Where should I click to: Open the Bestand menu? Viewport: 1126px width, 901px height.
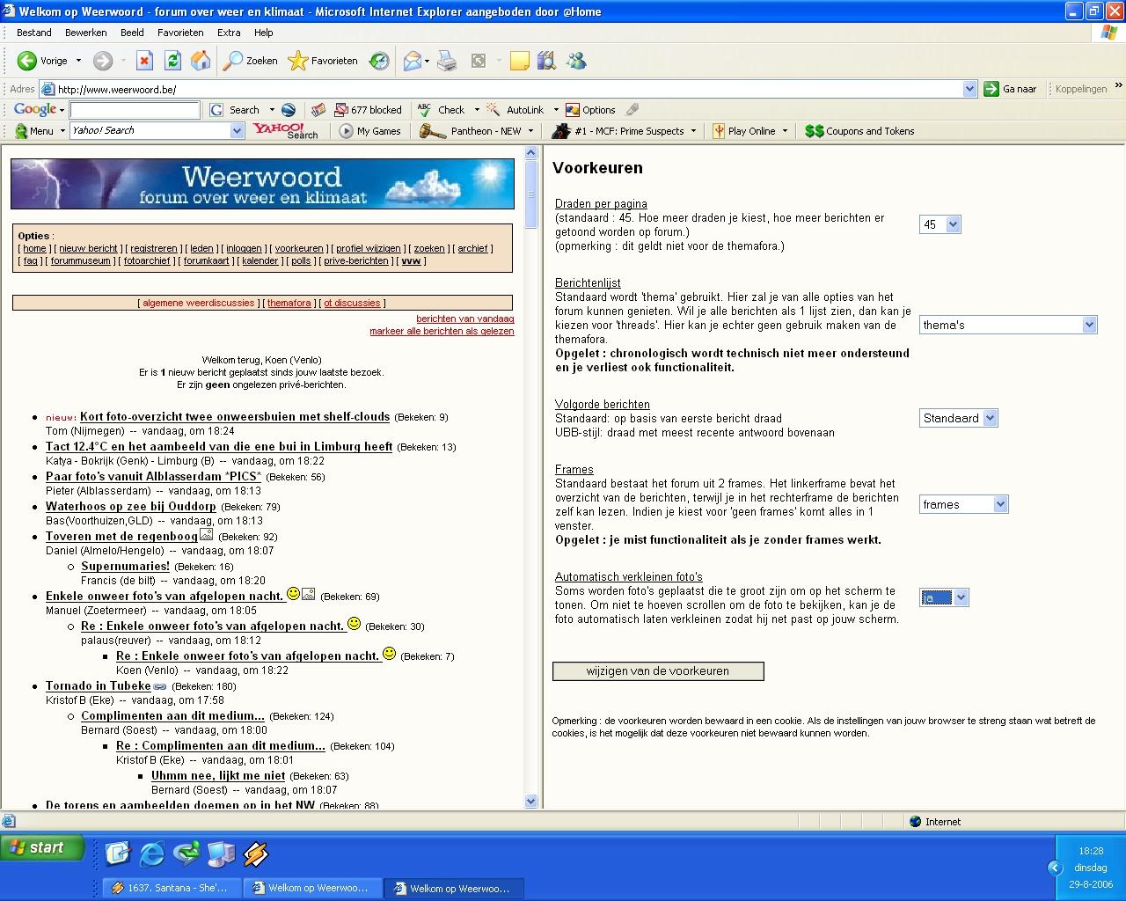(x=34, y=33)
